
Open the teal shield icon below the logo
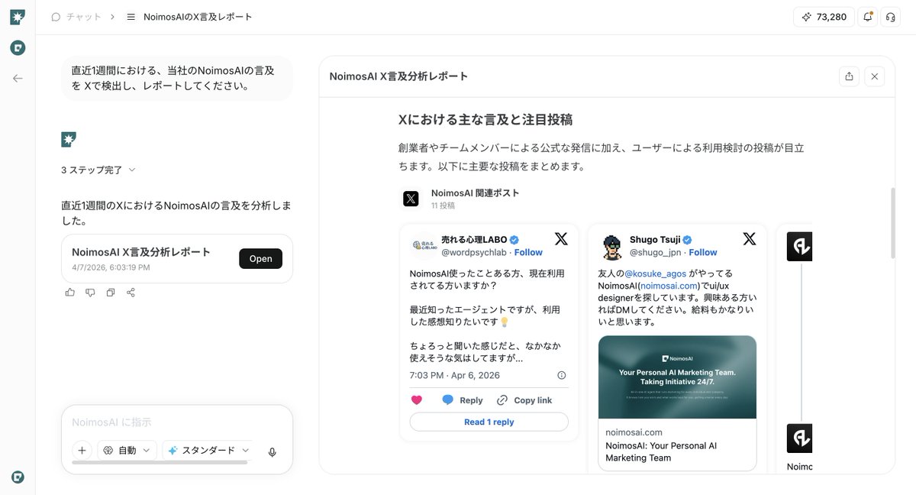tap(18, 47)
